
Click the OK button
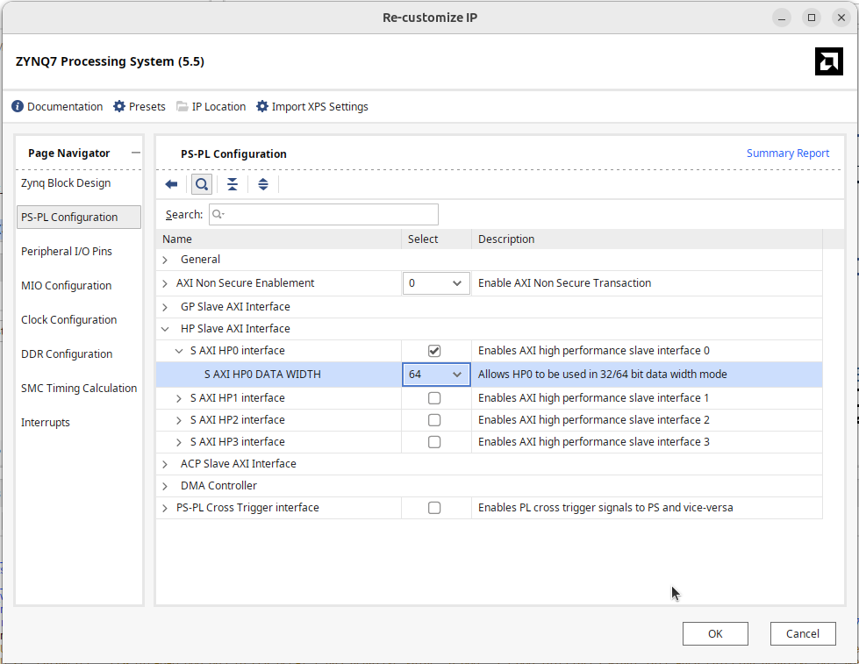pos(715,634)
